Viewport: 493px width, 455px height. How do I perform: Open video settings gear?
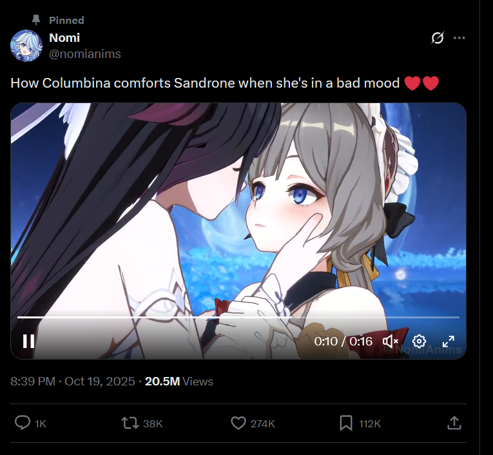(419, 341)
